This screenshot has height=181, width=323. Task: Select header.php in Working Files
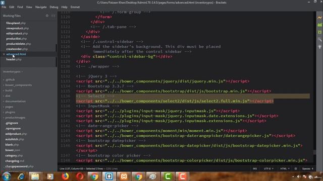coord(14,59)
